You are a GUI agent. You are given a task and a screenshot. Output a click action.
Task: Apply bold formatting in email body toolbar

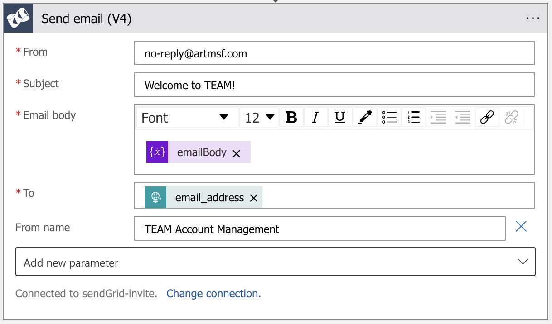tap(291, 117)
